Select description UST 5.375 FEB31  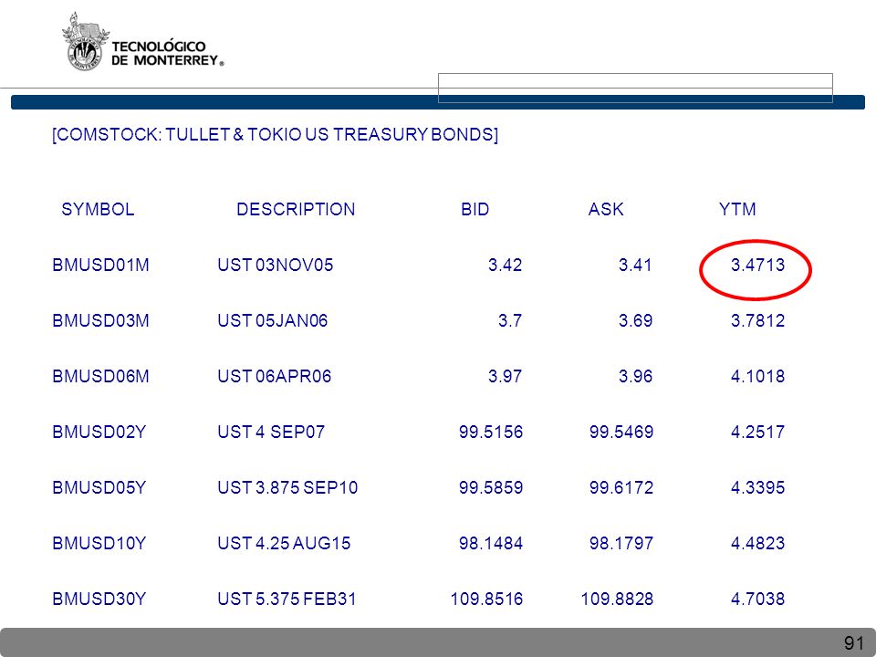coord(287,599)
